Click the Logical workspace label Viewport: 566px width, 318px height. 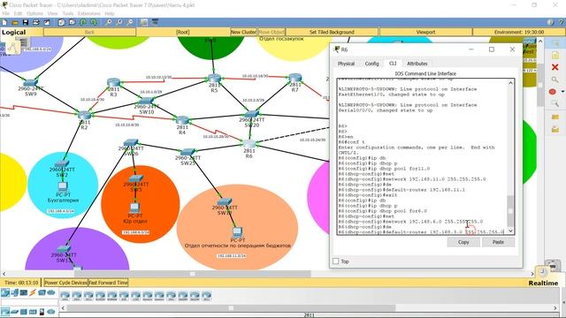(x=14, y=32)
